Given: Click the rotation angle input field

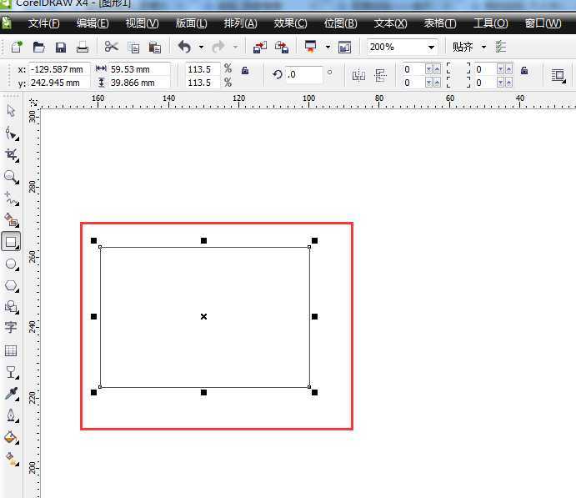Looking at the screenshot, I should (x=303, y=75).
